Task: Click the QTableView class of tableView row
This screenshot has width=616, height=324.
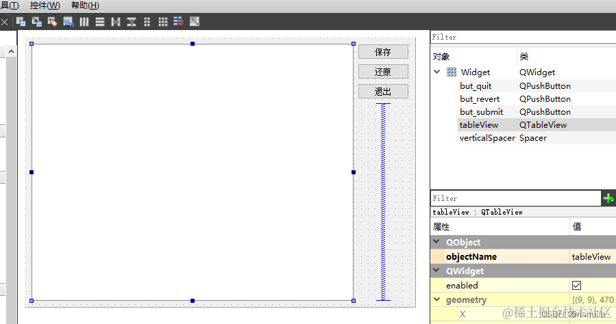Action: 543,124
